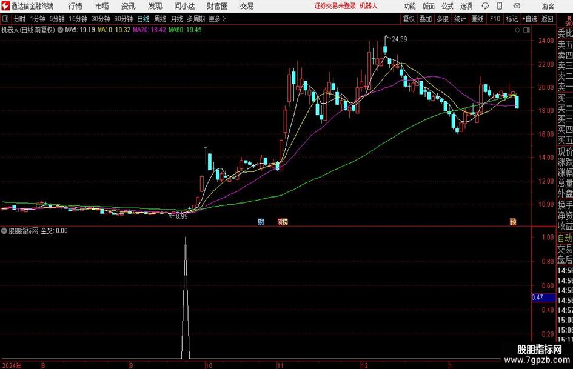573x369 pixels.
Task: Open the 财富圈 menu
Action: tap(217, 6)
